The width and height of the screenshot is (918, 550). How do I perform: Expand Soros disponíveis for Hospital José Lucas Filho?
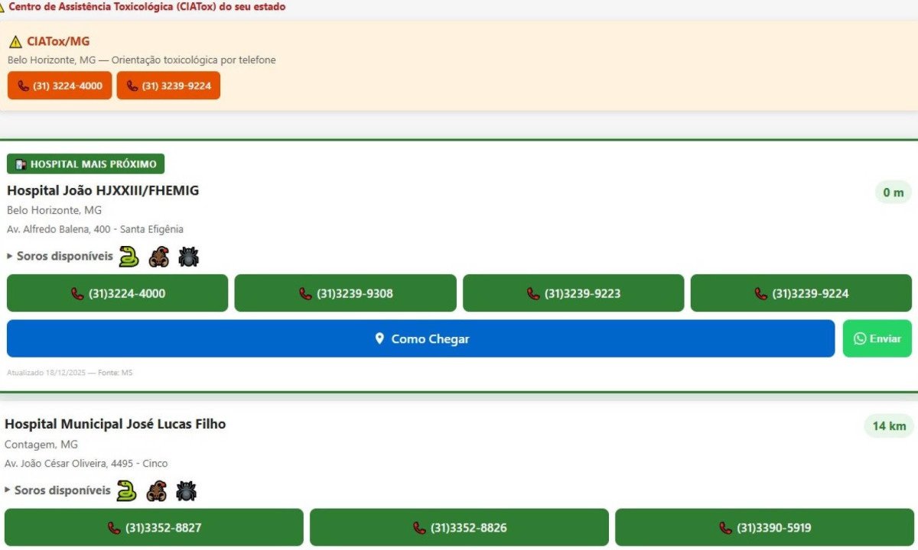point(57,490)
